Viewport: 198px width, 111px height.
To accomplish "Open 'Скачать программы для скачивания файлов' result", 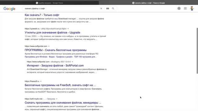I will pyautogui.click(x=63, y=103).
